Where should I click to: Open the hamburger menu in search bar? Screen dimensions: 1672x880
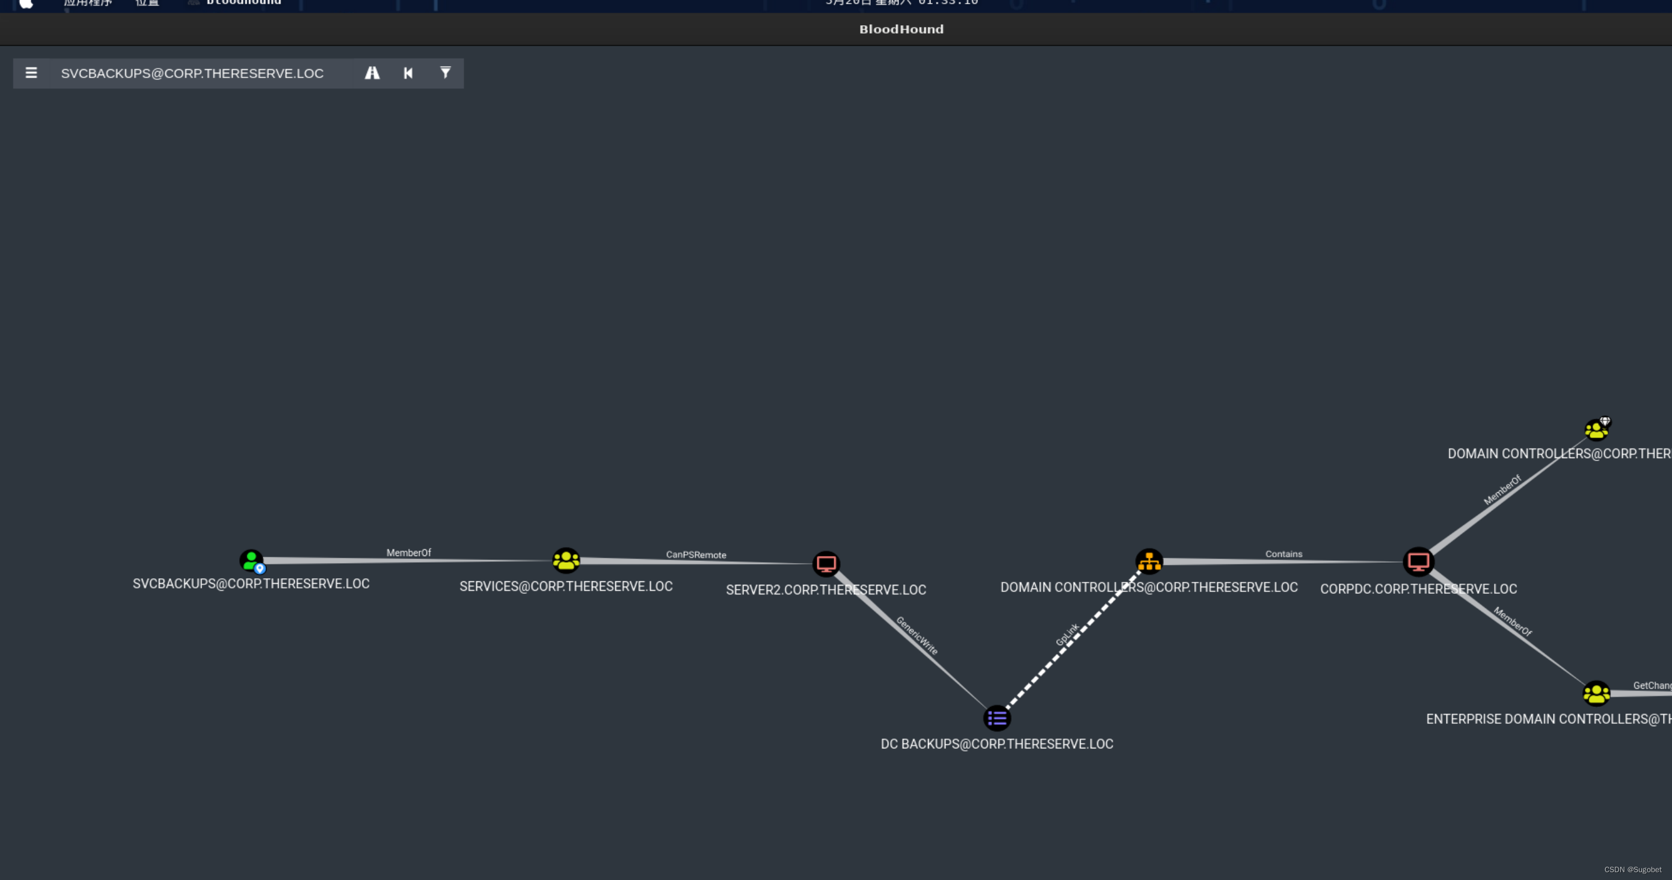[31, 73]
